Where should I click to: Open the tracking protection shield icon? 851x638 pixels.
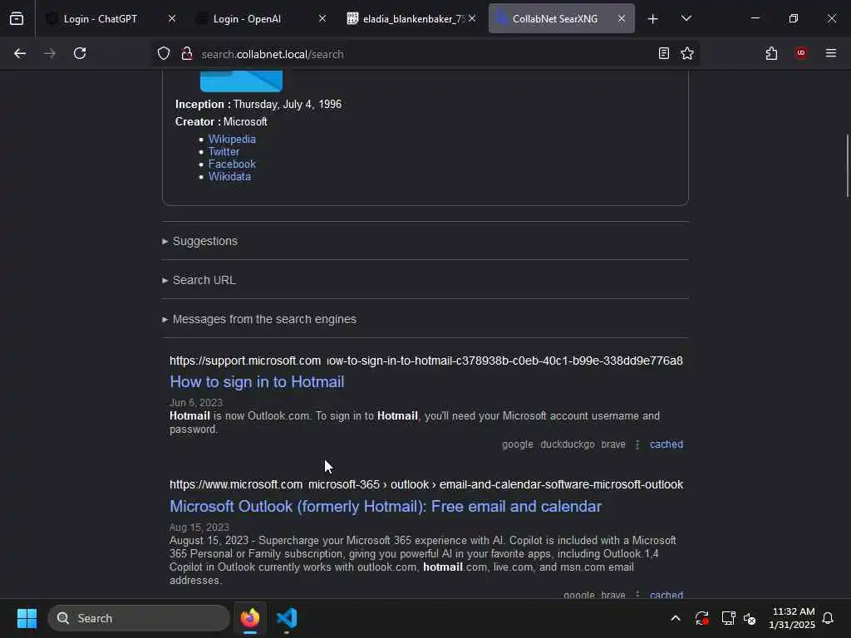[164, 53]
